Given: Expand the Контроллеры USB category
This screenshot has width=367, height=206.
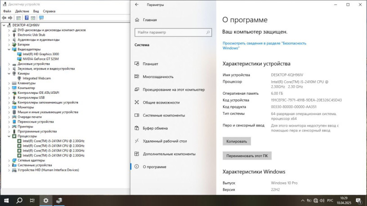Looking at the screenshot, I should coord(9,98).
